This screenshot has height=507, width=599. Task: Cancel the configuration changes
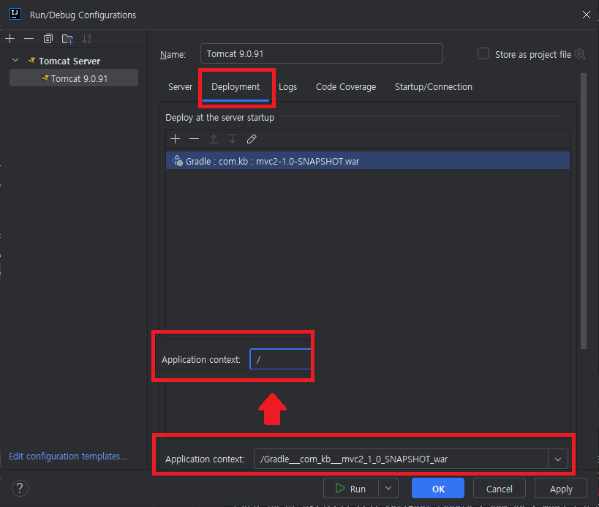(x=499, y=488)
